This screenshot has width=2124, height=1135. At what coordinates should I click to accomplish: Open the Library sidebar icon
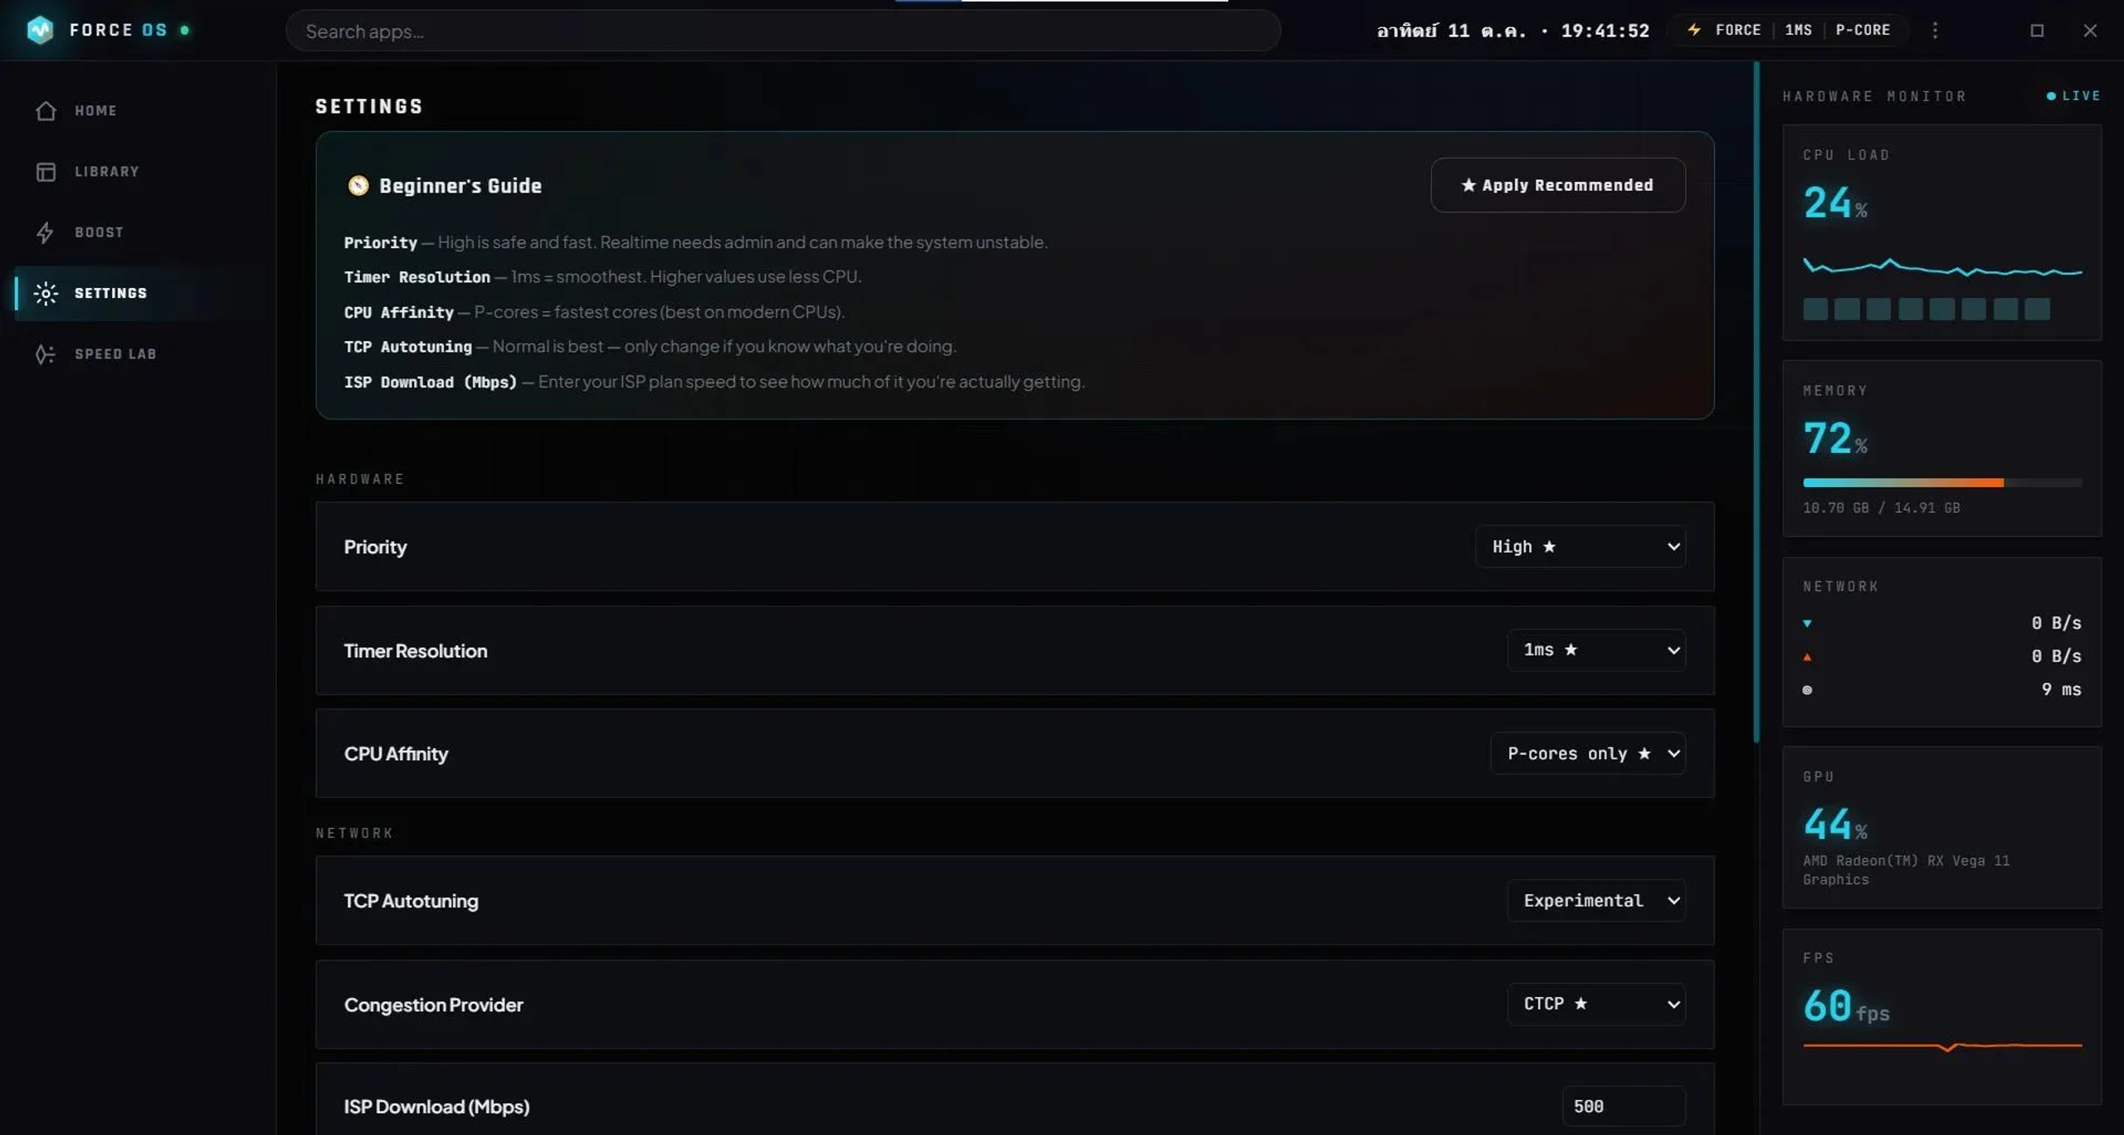point(46,172)
